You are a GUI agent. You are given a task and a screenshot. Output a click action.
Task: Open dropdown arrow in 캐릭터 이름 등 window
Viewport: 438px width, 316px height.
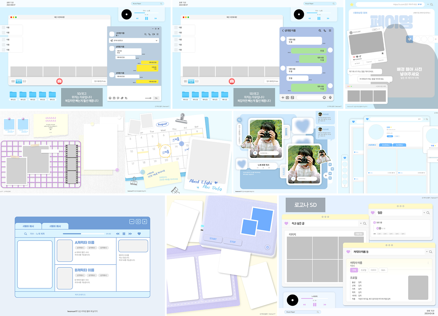427,252
